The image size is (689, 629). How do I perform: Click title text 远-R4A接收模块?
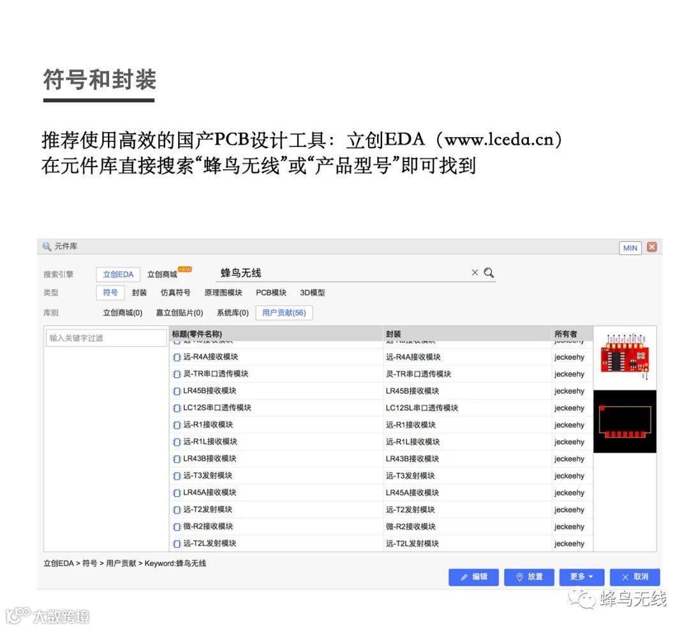coord(211,357)
